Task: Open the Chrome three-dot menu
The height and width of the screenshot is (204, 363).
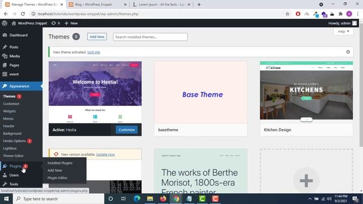Action: pos(358,14)
